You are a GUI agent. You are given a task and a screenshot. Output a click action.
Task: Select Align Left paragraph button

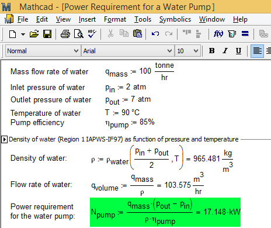(257, 51)
